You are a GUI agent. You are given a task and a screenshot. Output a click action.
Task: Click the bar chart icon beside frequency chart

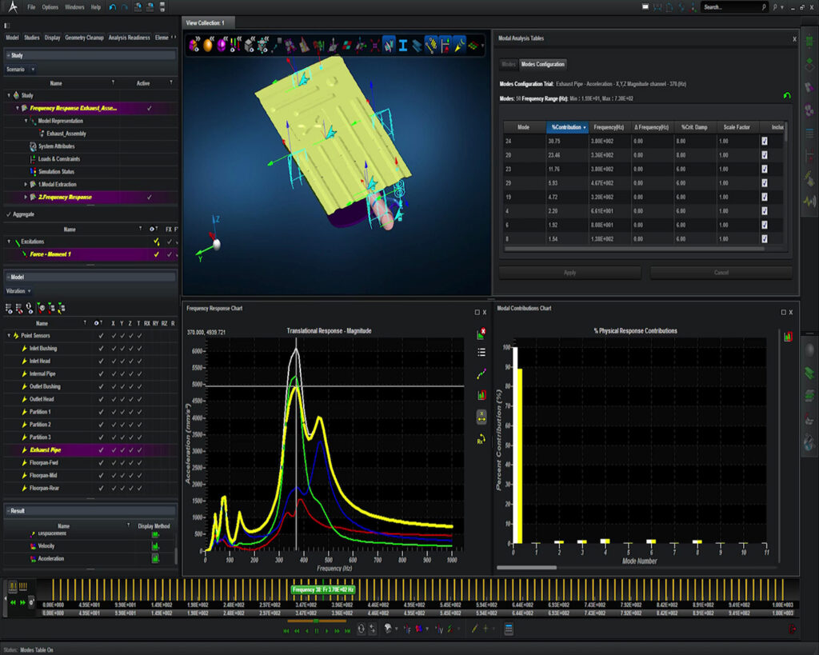tap(481, 395)
